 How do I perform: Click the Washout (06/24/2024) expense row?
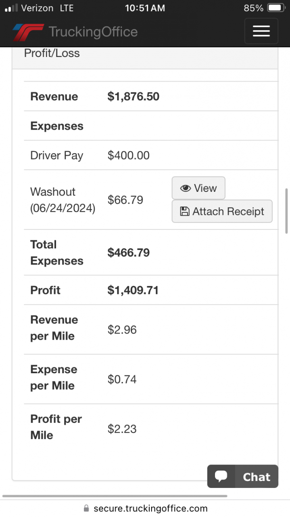click(x=63, y=200)
